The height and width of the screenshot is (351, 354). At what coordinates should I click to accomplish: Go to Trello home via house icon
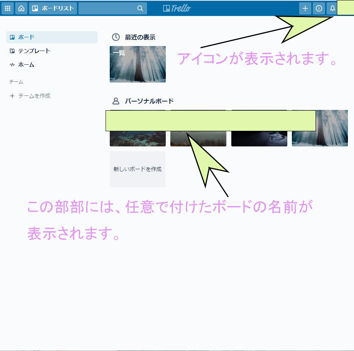click(21, 8)
